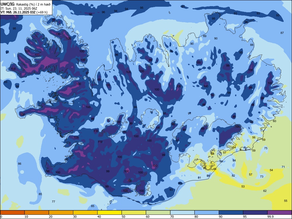Click the legend tick label "10"
292x219 pixels.
[x=26, y=217]
